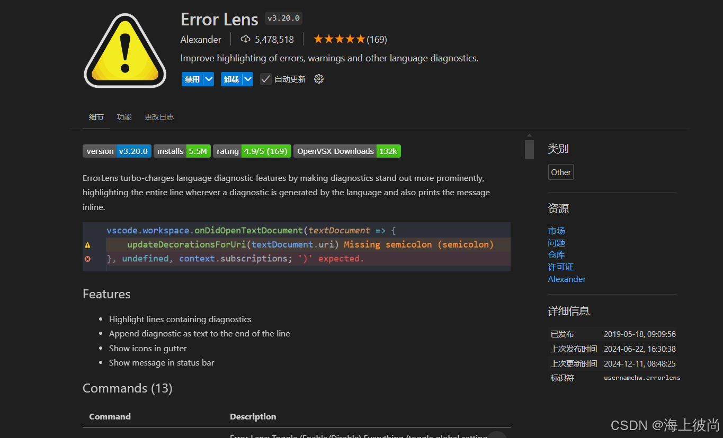Viewport: 723px width, 438px height.
Task: Click "Append diagnostic as text" list item
Action: coord(200,334)
